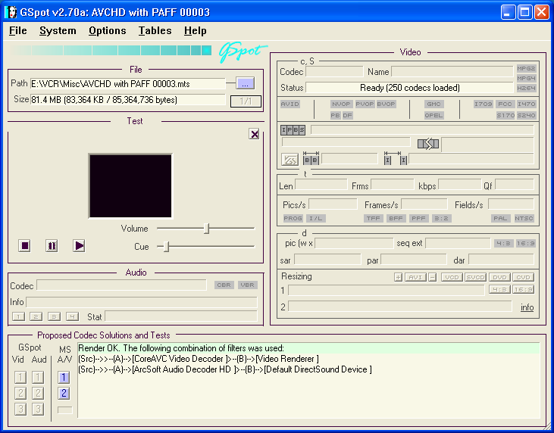Click the Resizing DVD button
This screenshot has width=554, height=433.
[499, 277]
